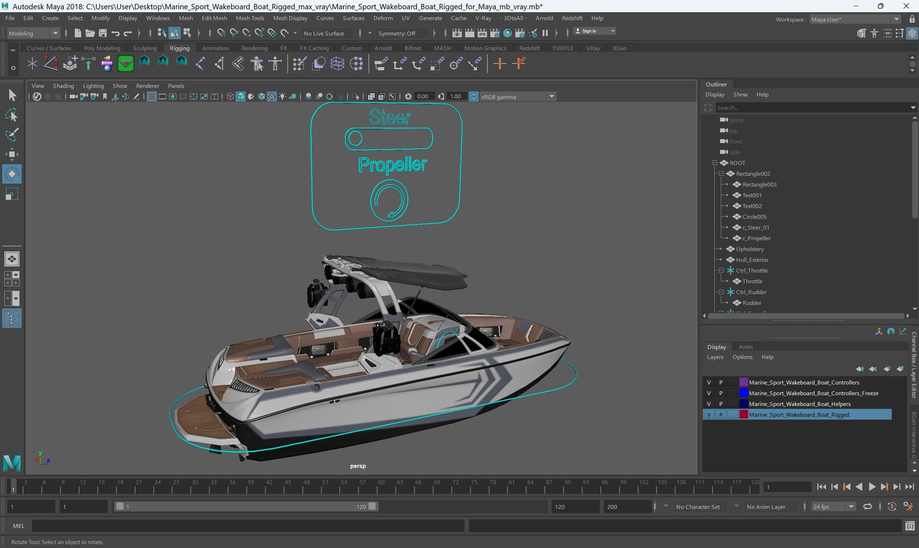
Task: Activate the Move tool in toolbox
Action: [x=12, y=154]
